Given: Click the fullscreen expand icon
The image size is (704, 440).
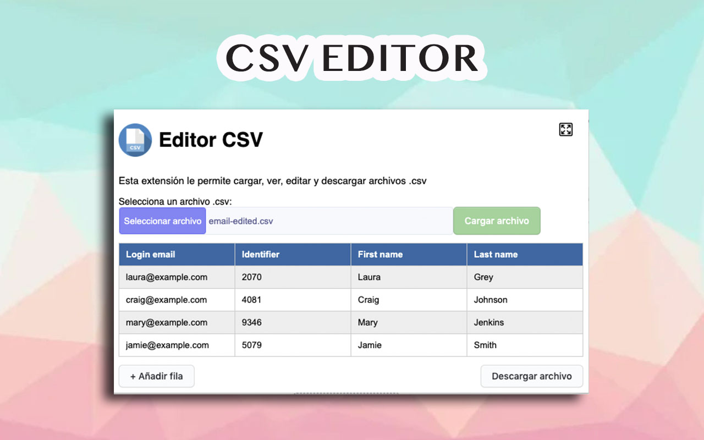Looking at the screenshot, I should click(x=565, y=130).
